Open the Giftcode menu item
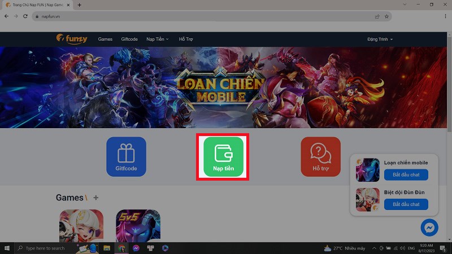 tap(129, 39)
